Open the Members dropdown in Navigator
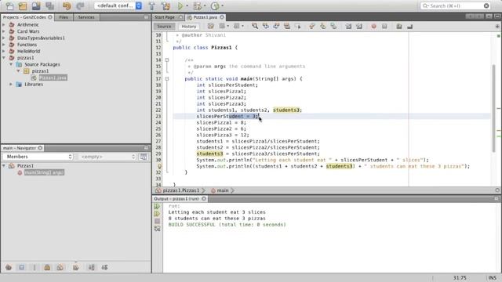Screen dimensions: 502x282 pyautogui.click(x=38, y=157)
